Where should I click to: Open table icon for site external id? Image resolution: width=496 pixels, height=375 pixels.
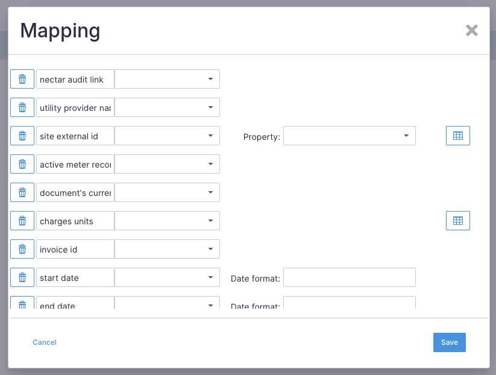[457, 136]
